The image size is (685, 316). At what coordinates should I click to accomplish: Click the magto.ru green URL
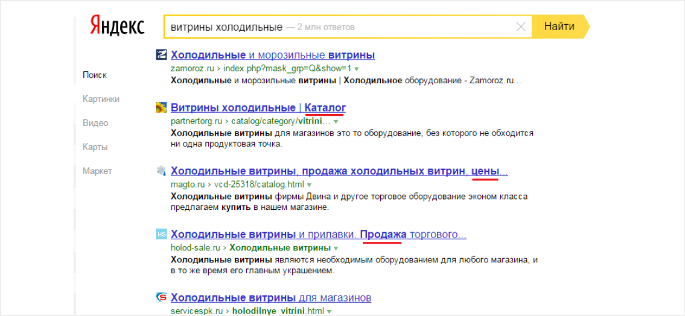coord(238,185)
